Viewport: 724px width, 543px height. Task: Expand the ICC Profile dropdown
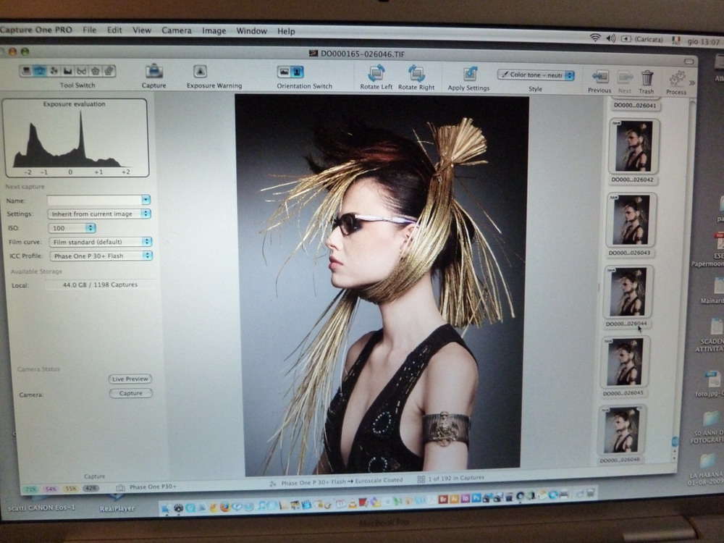pyautogui.click(x=100, y=256)
